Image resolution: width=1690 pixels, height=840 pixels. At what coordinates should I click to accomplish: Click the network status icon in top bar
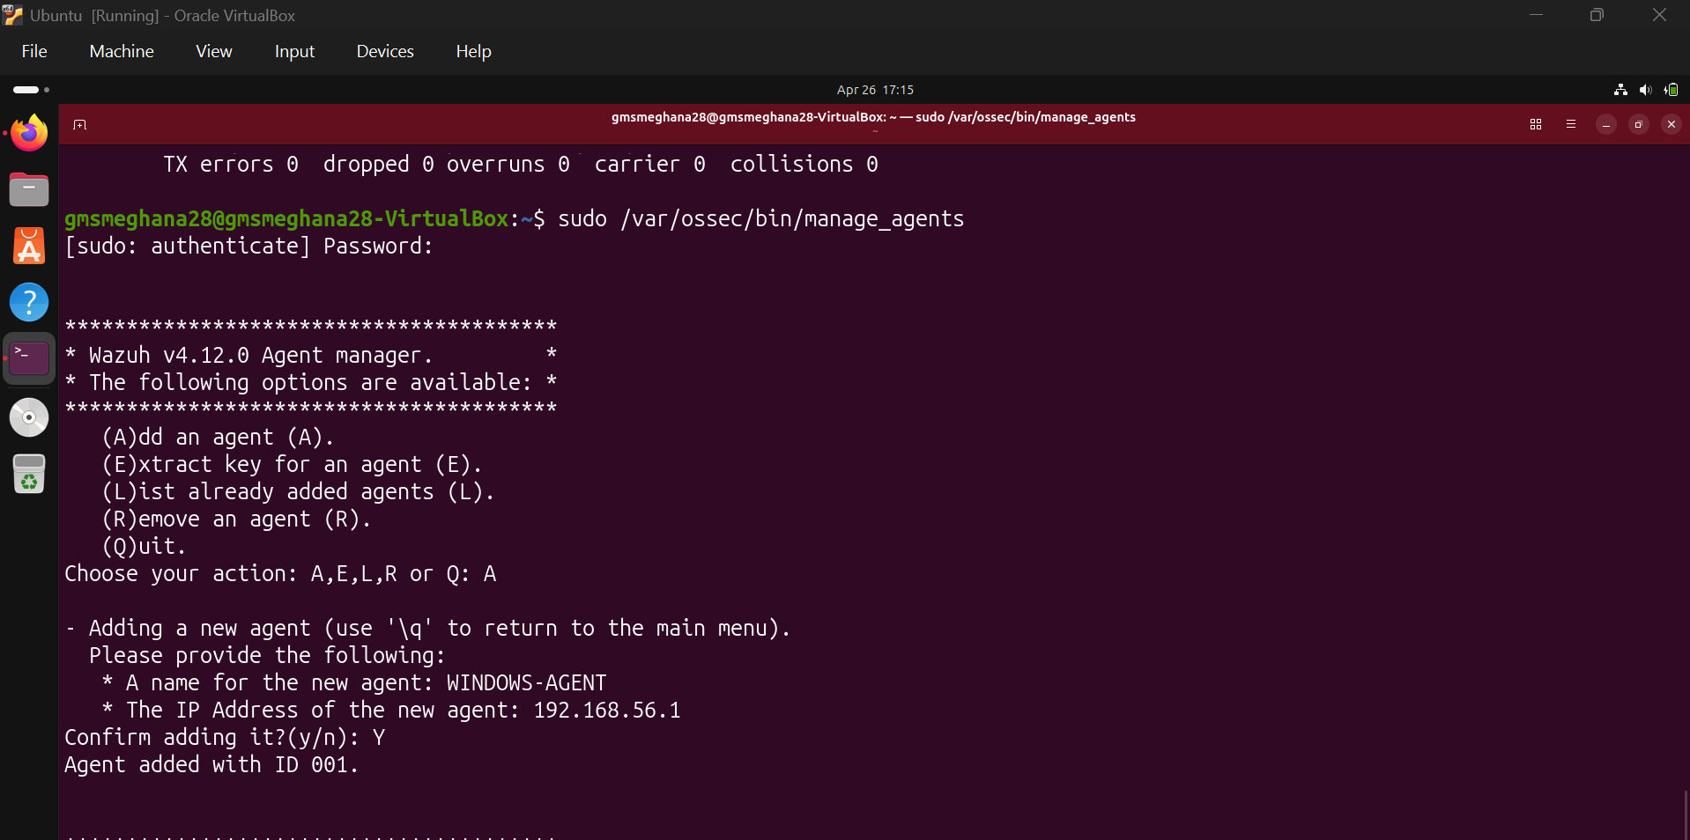[x=1620, y=90]
